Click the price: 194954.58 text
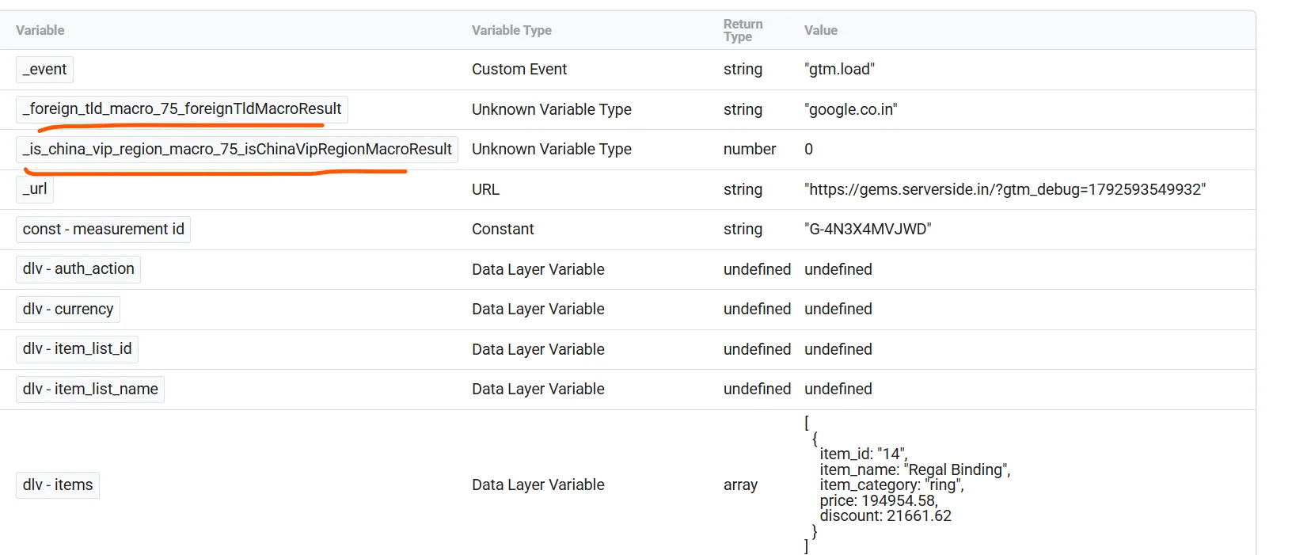The height and width of the screenshot is (555, 1311). 879,500
